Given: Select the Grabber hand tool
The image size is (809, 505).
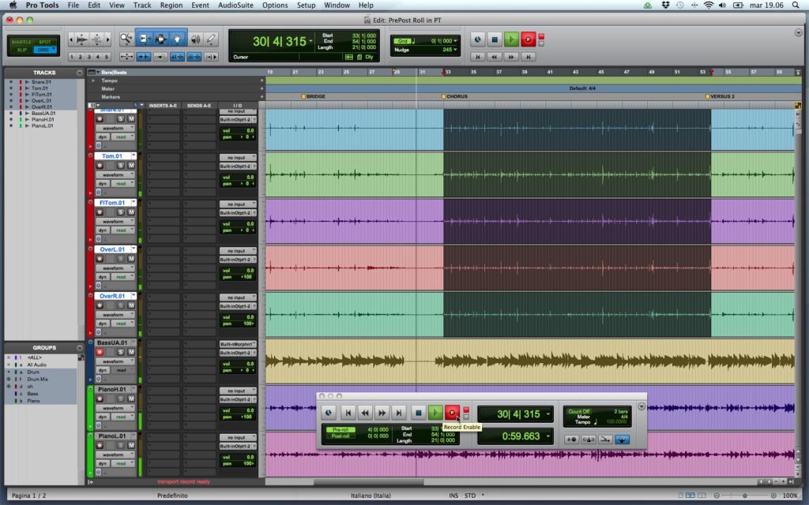Looking at the screenshot, I should click(177, 39).
